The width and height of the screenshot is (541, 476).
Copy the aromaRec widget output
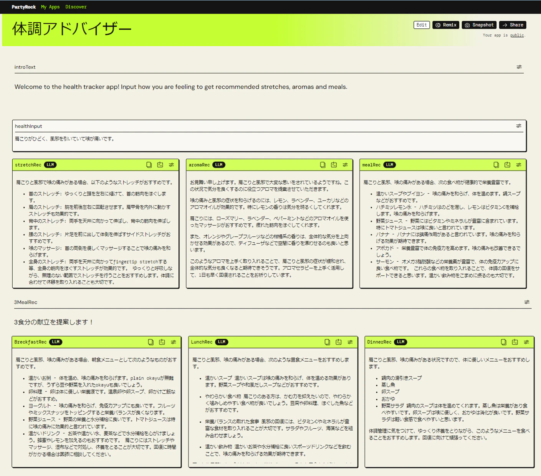pos(323,165)
